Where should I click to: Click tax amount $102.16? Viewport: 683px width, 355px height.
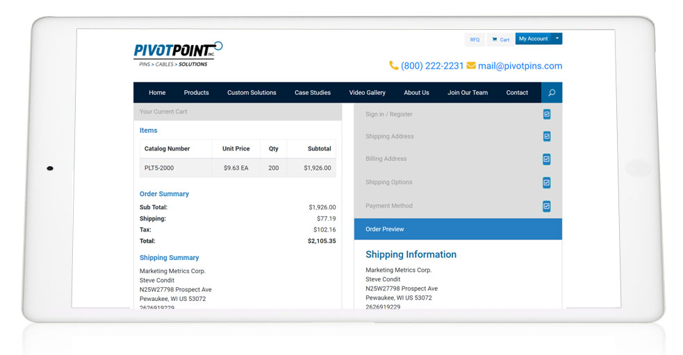coord(324,230)
